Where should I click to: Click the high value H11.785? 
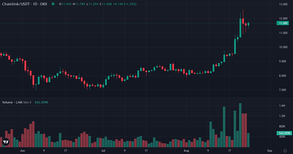[x=79, y=4]
